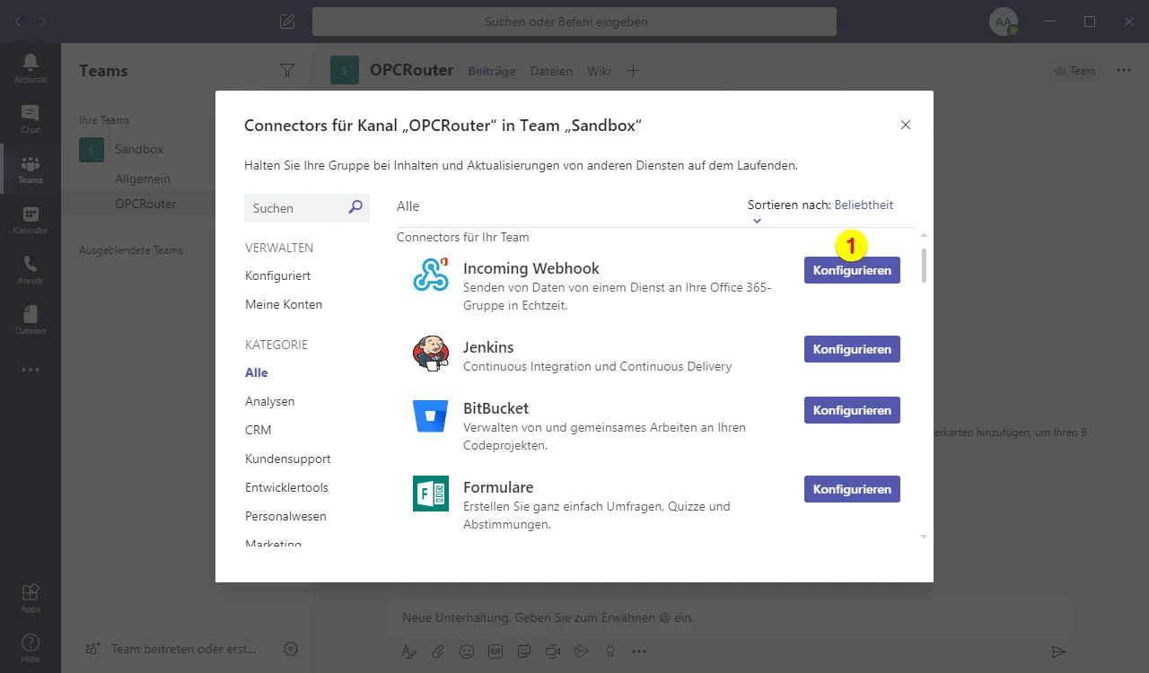Switch to the Dateien channel tab
The width and height of the screenshot is (1149, 673).
pos(551,71)
